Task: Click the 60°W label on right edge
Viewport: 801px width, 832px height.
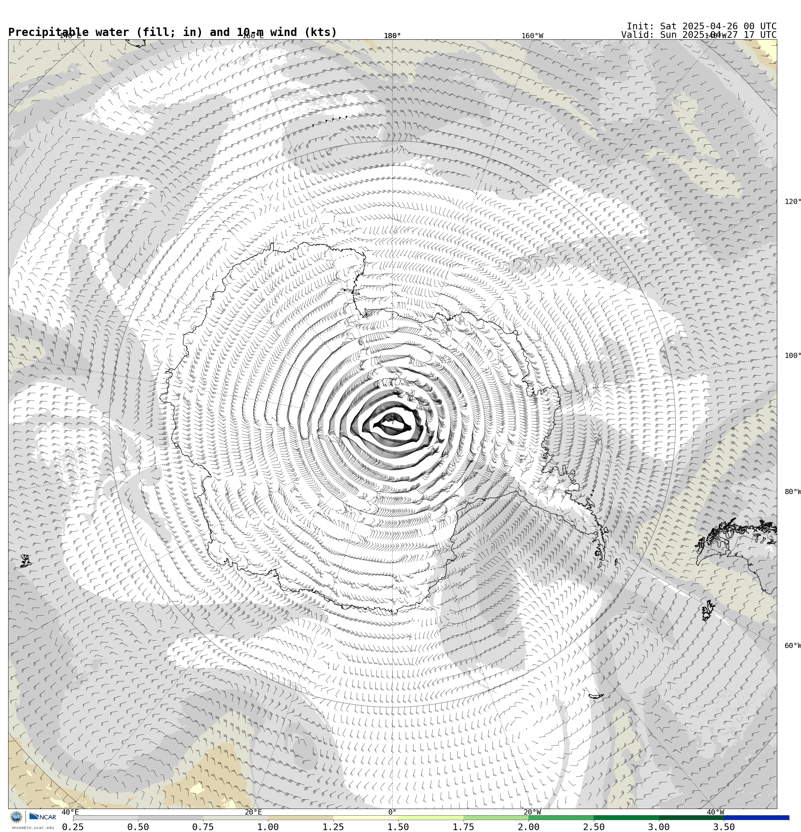Action: point(792,646)
